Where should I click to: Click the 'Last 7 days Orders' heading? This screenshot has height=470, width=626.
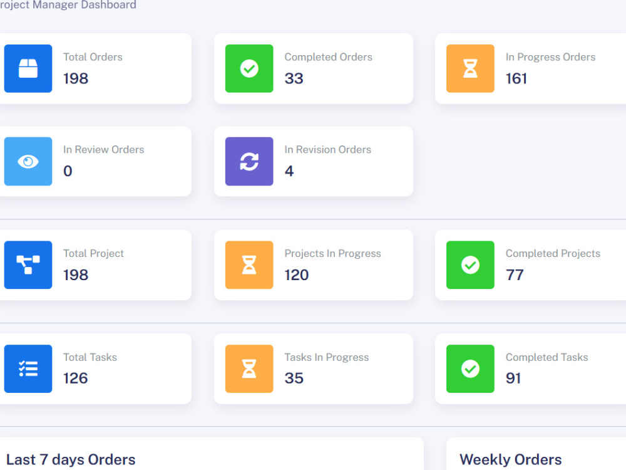[x=71, y=459]
